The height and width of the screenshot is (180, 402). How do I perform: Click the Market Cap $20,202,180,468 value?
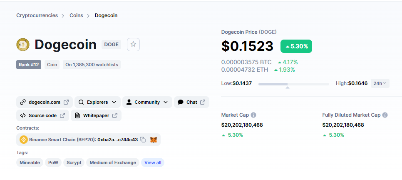click(242, 125)
